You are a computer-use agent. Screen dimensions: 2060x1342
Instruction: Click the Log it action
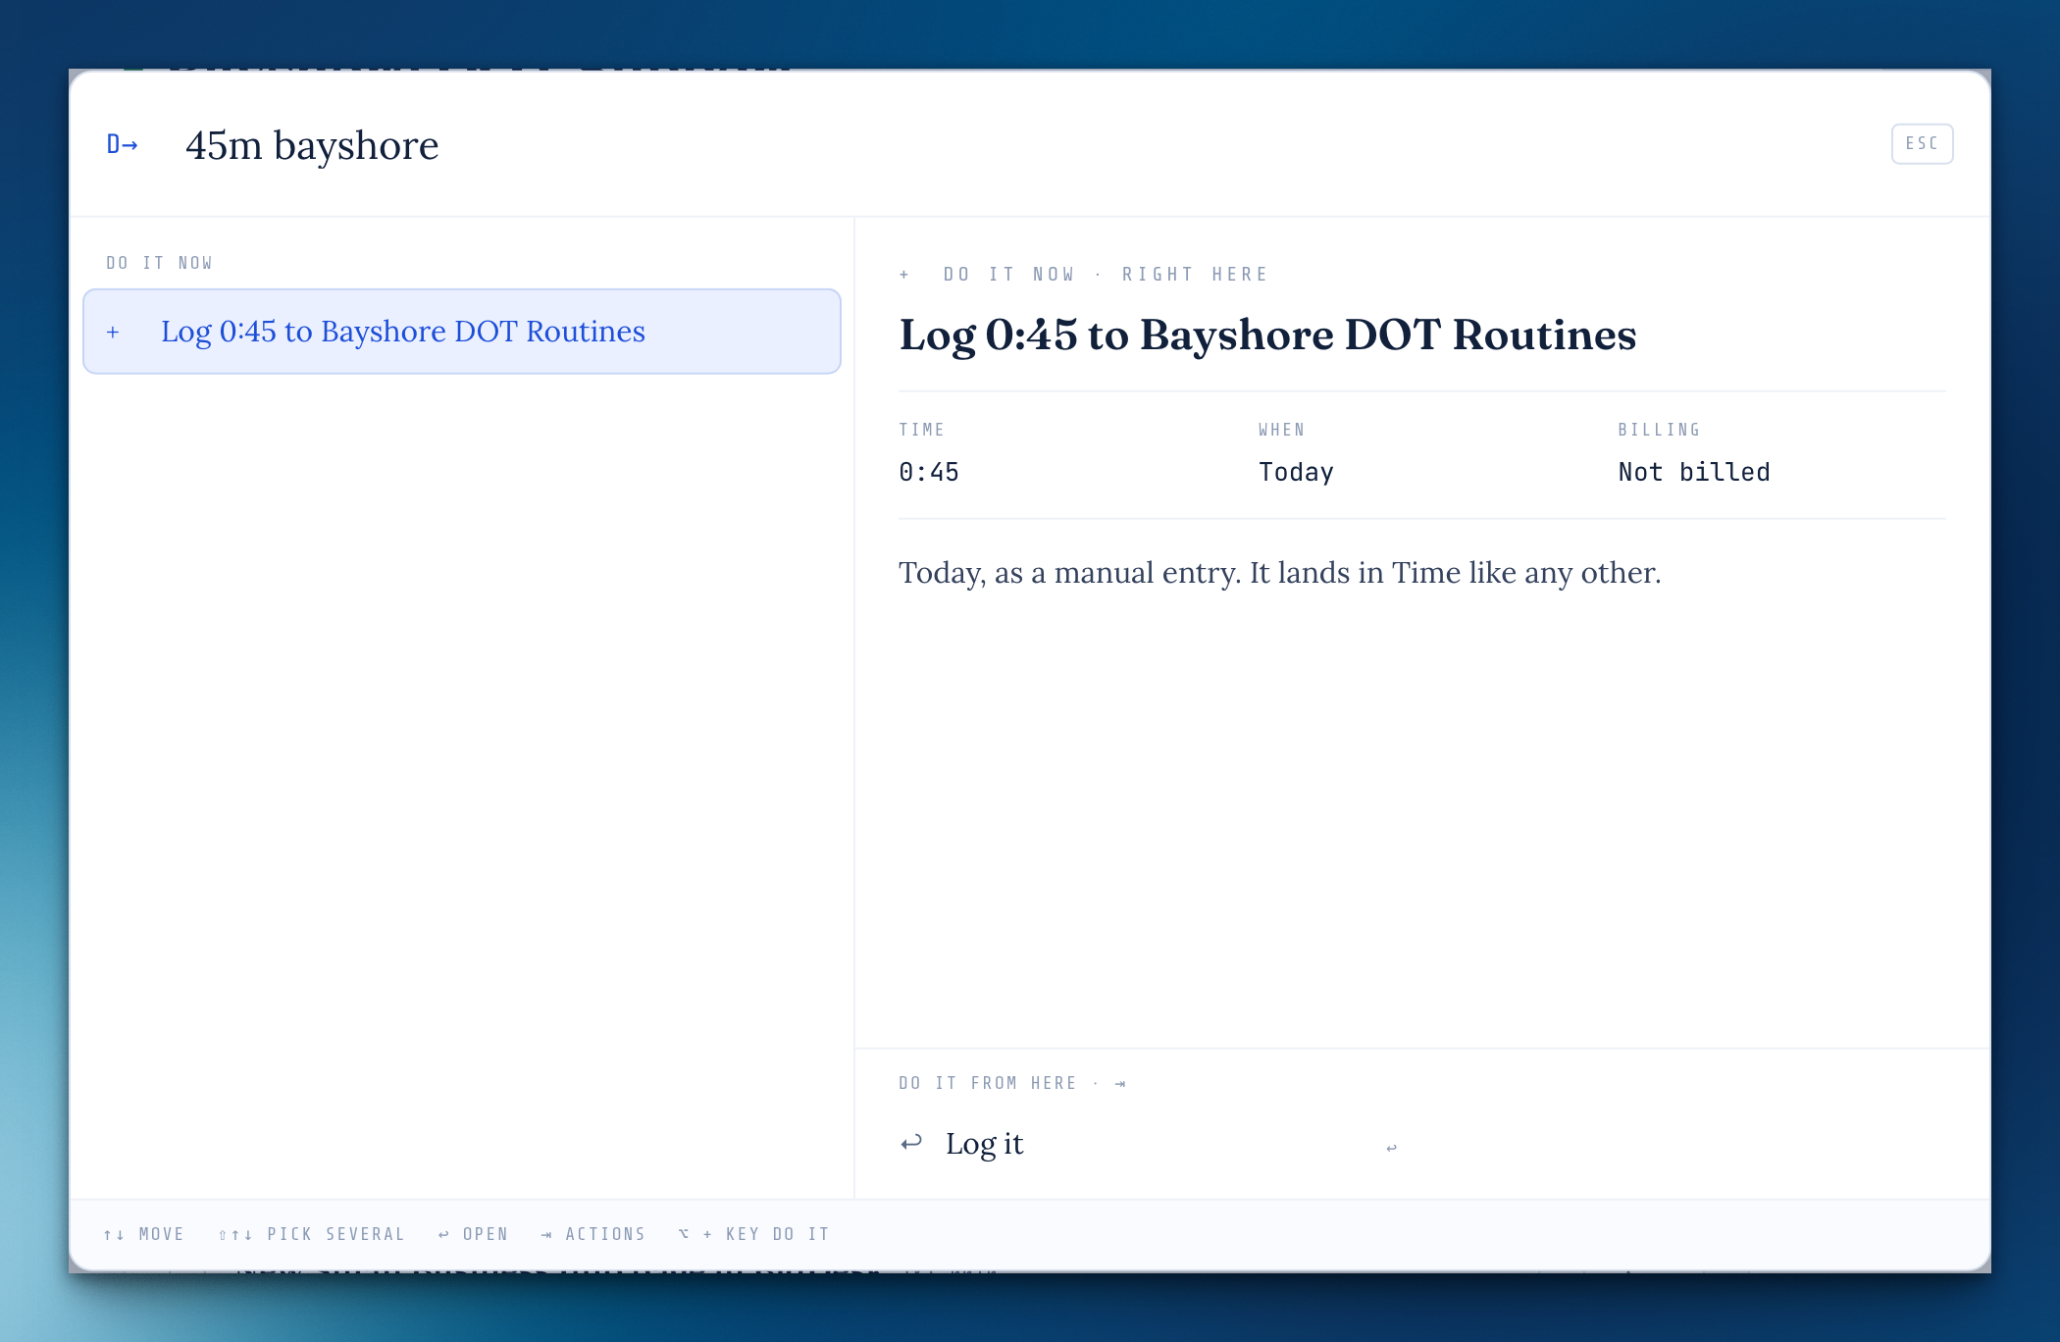(1148, 1144)
